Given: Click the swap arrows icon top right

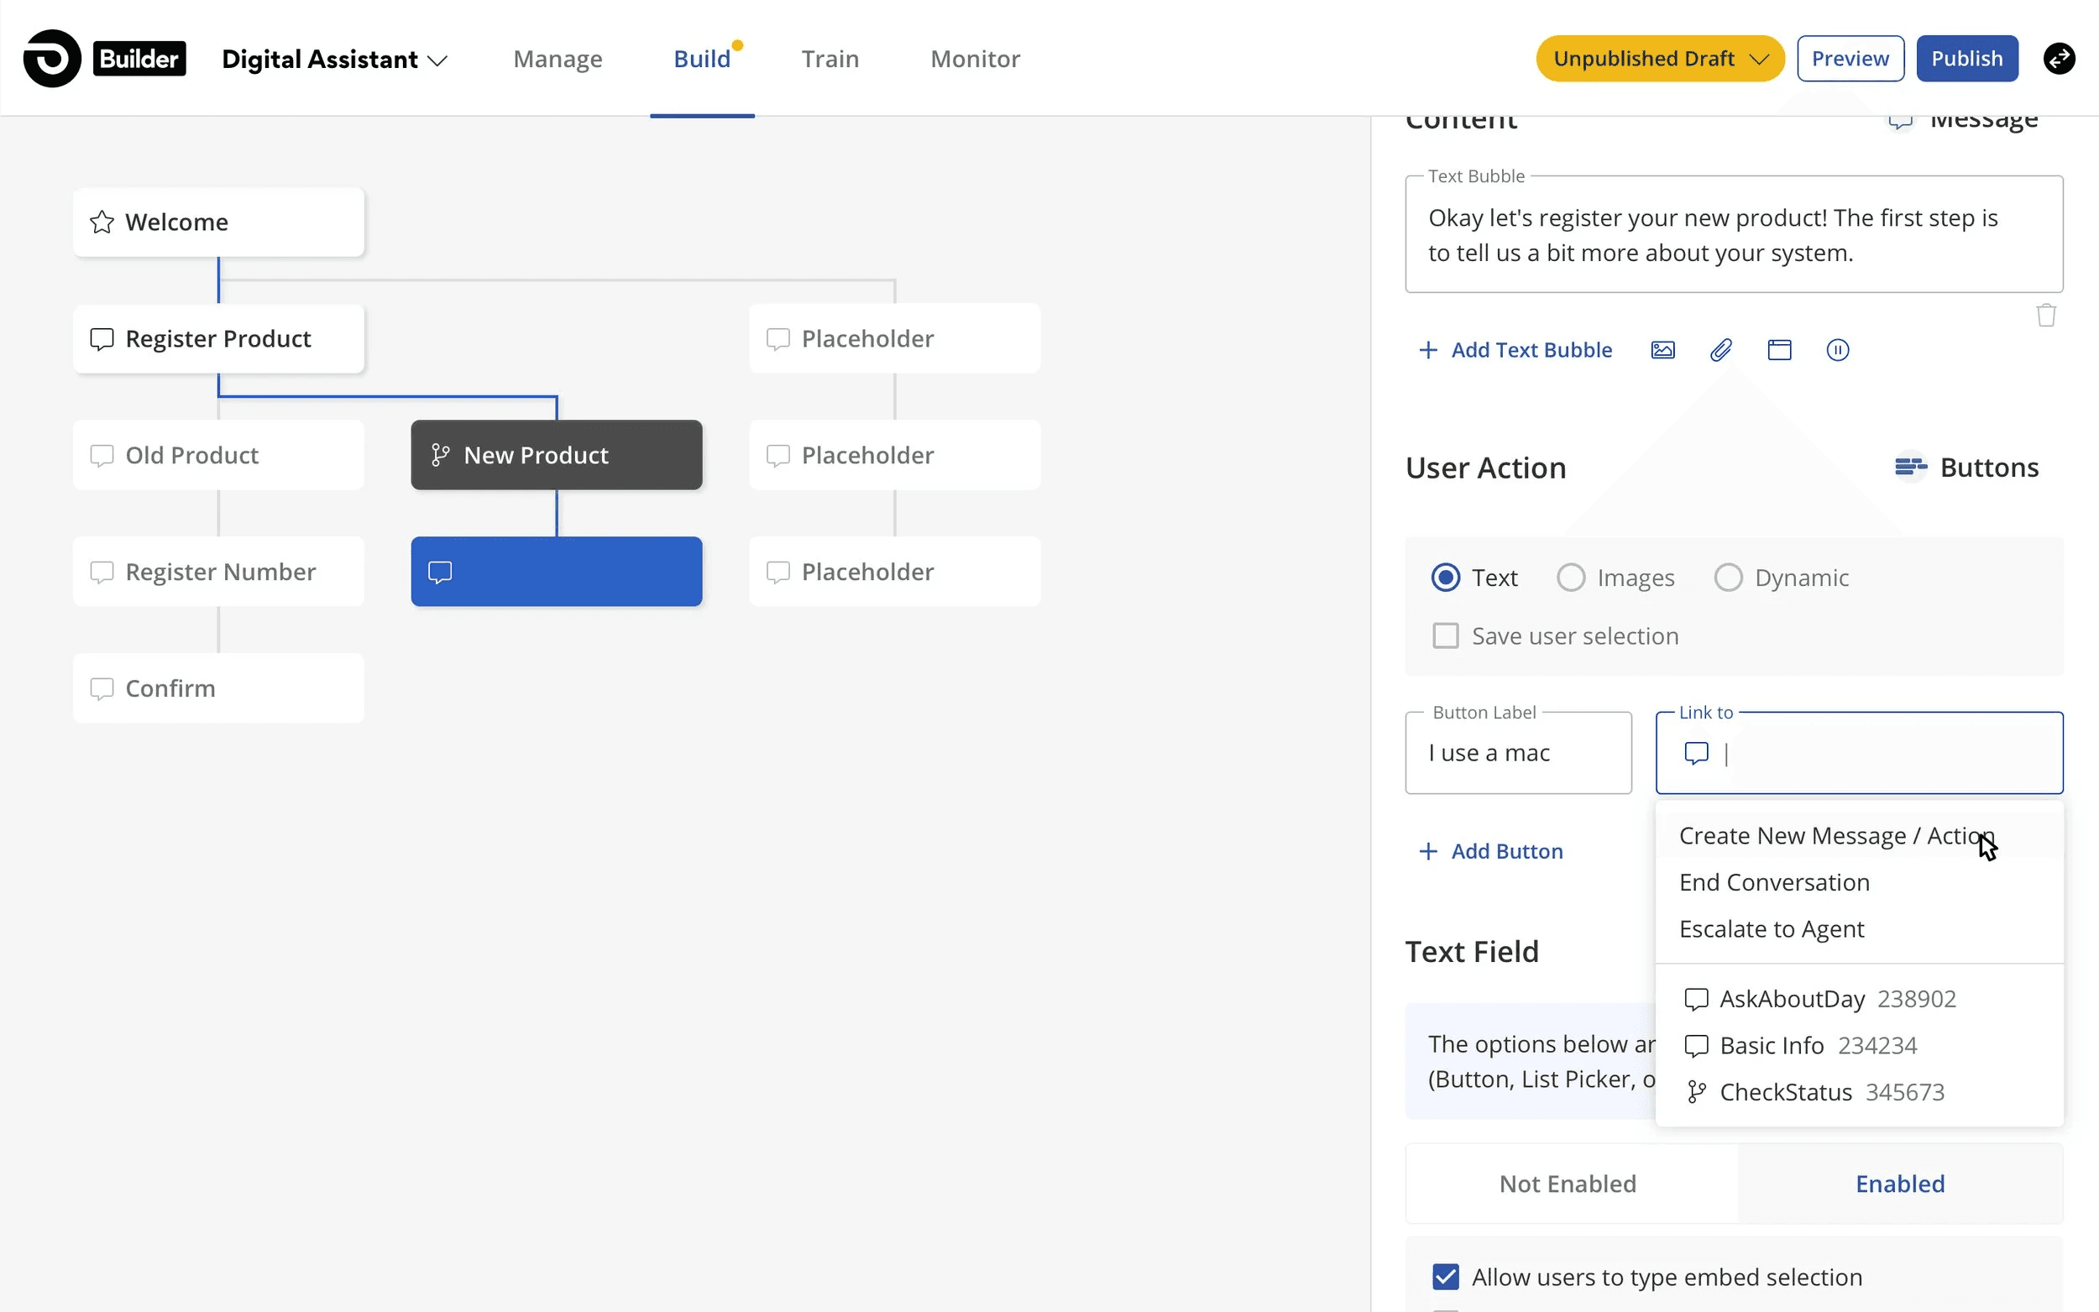Looking at the screenshot, I should click(2058, 59).
